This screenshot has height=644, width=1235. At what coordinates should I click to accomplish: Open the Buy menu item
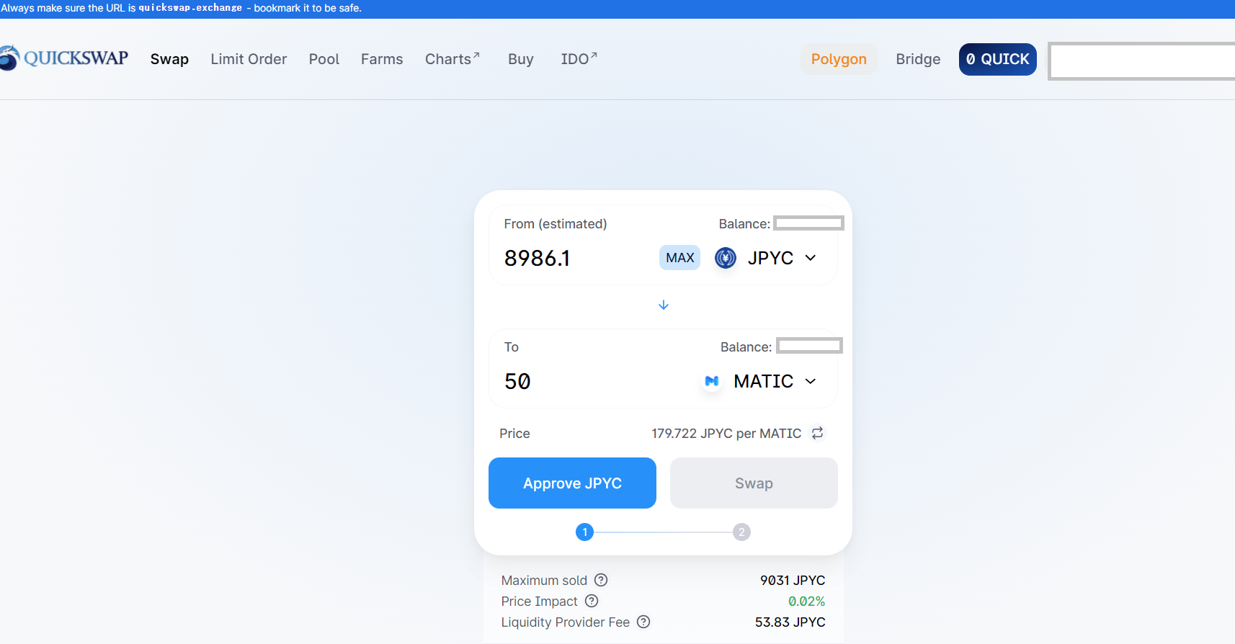click(x=521, y=59)
